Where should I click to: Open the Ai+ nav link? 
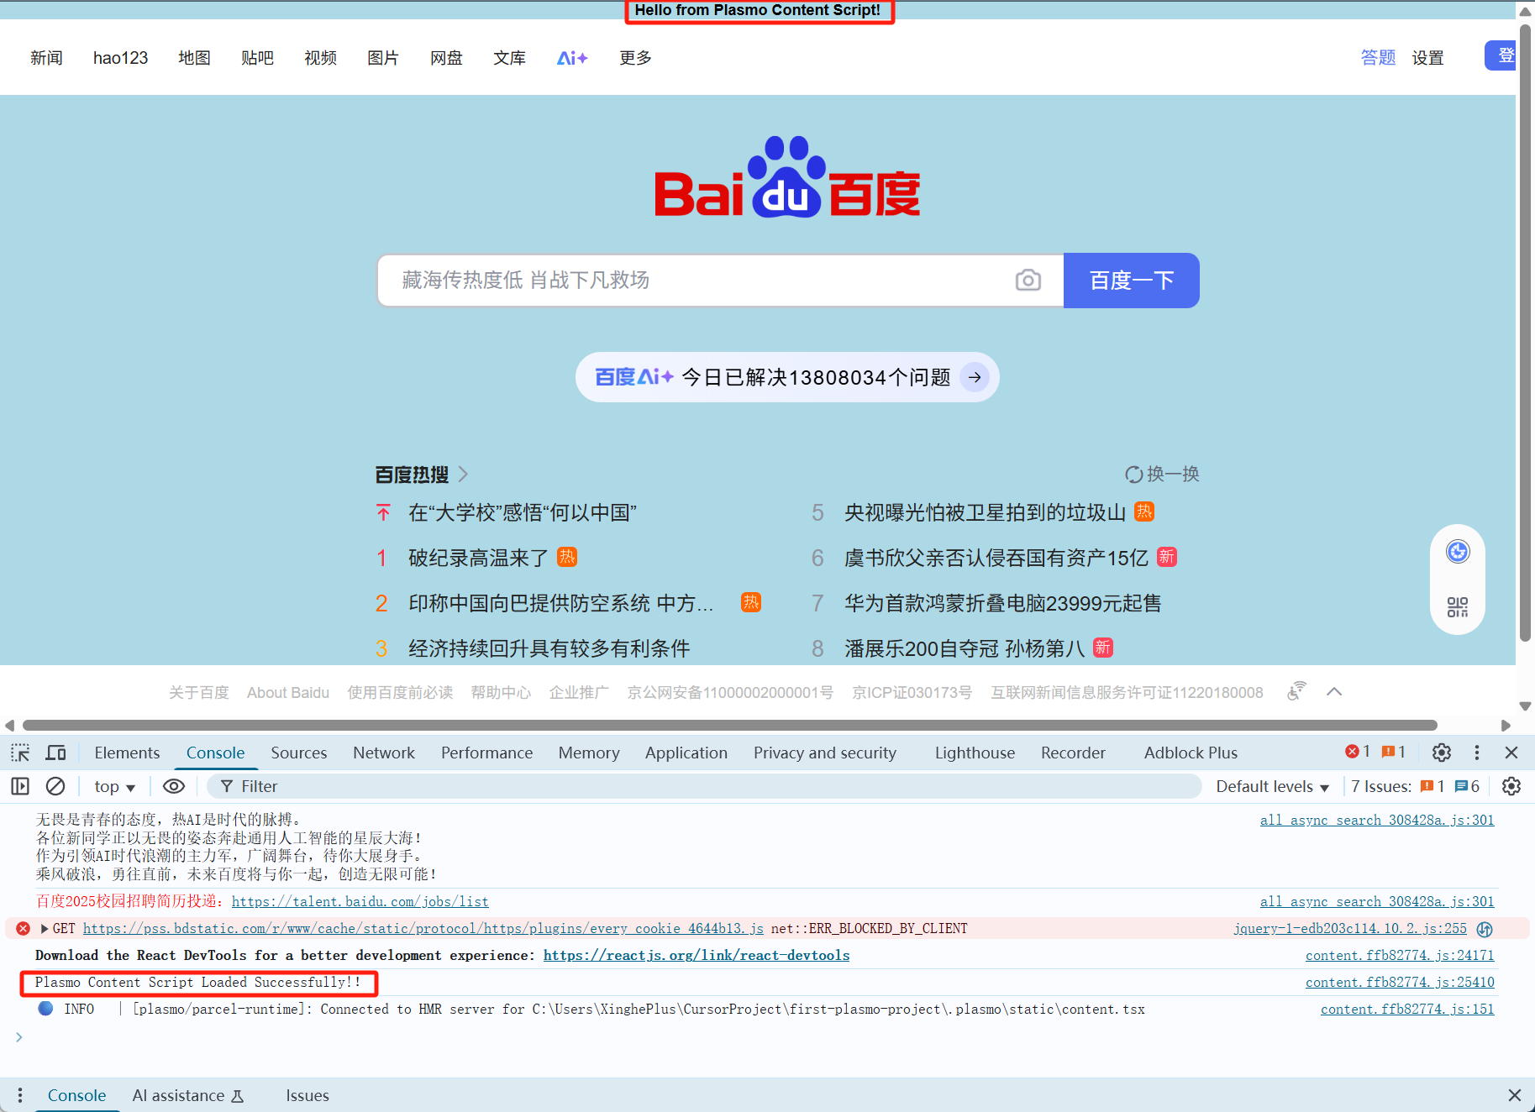(572, 58)
